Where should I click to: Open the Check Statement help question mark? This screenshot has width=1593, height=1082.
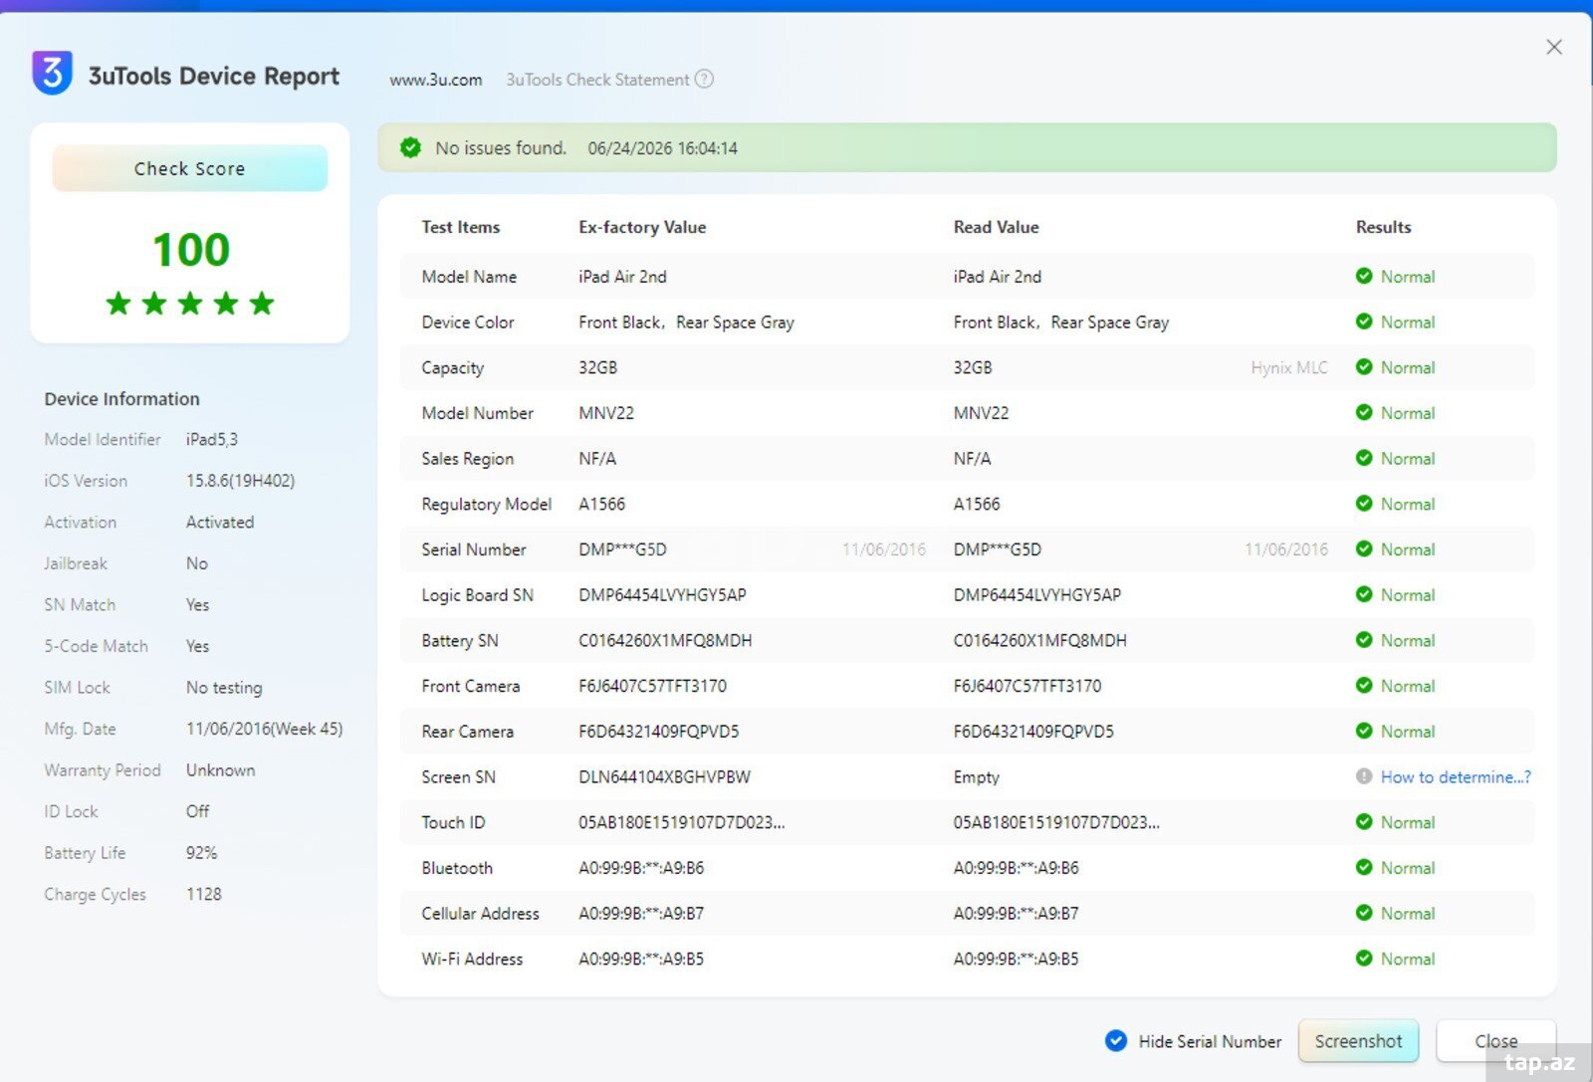pos(704,80)
